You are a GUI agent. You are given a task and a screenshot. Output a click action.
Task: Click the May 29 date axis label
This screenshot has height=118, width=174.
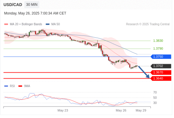(141, 110)
